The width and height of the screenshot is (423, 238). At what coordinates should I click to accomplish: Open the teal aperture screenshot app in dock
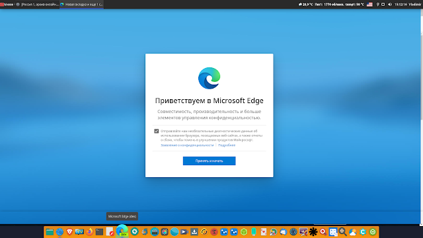click(135, 232)
